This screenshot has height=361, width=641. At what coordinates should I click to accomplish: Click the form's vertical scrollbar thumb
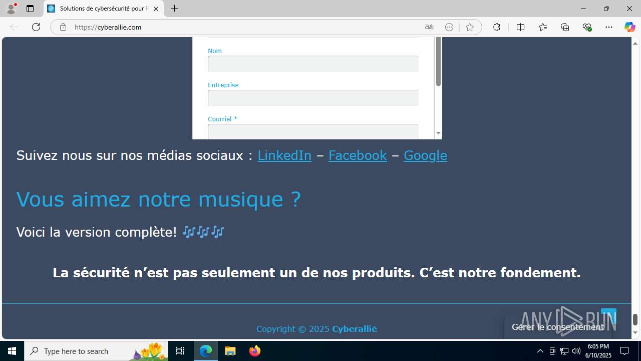click(x=438, y=61)
